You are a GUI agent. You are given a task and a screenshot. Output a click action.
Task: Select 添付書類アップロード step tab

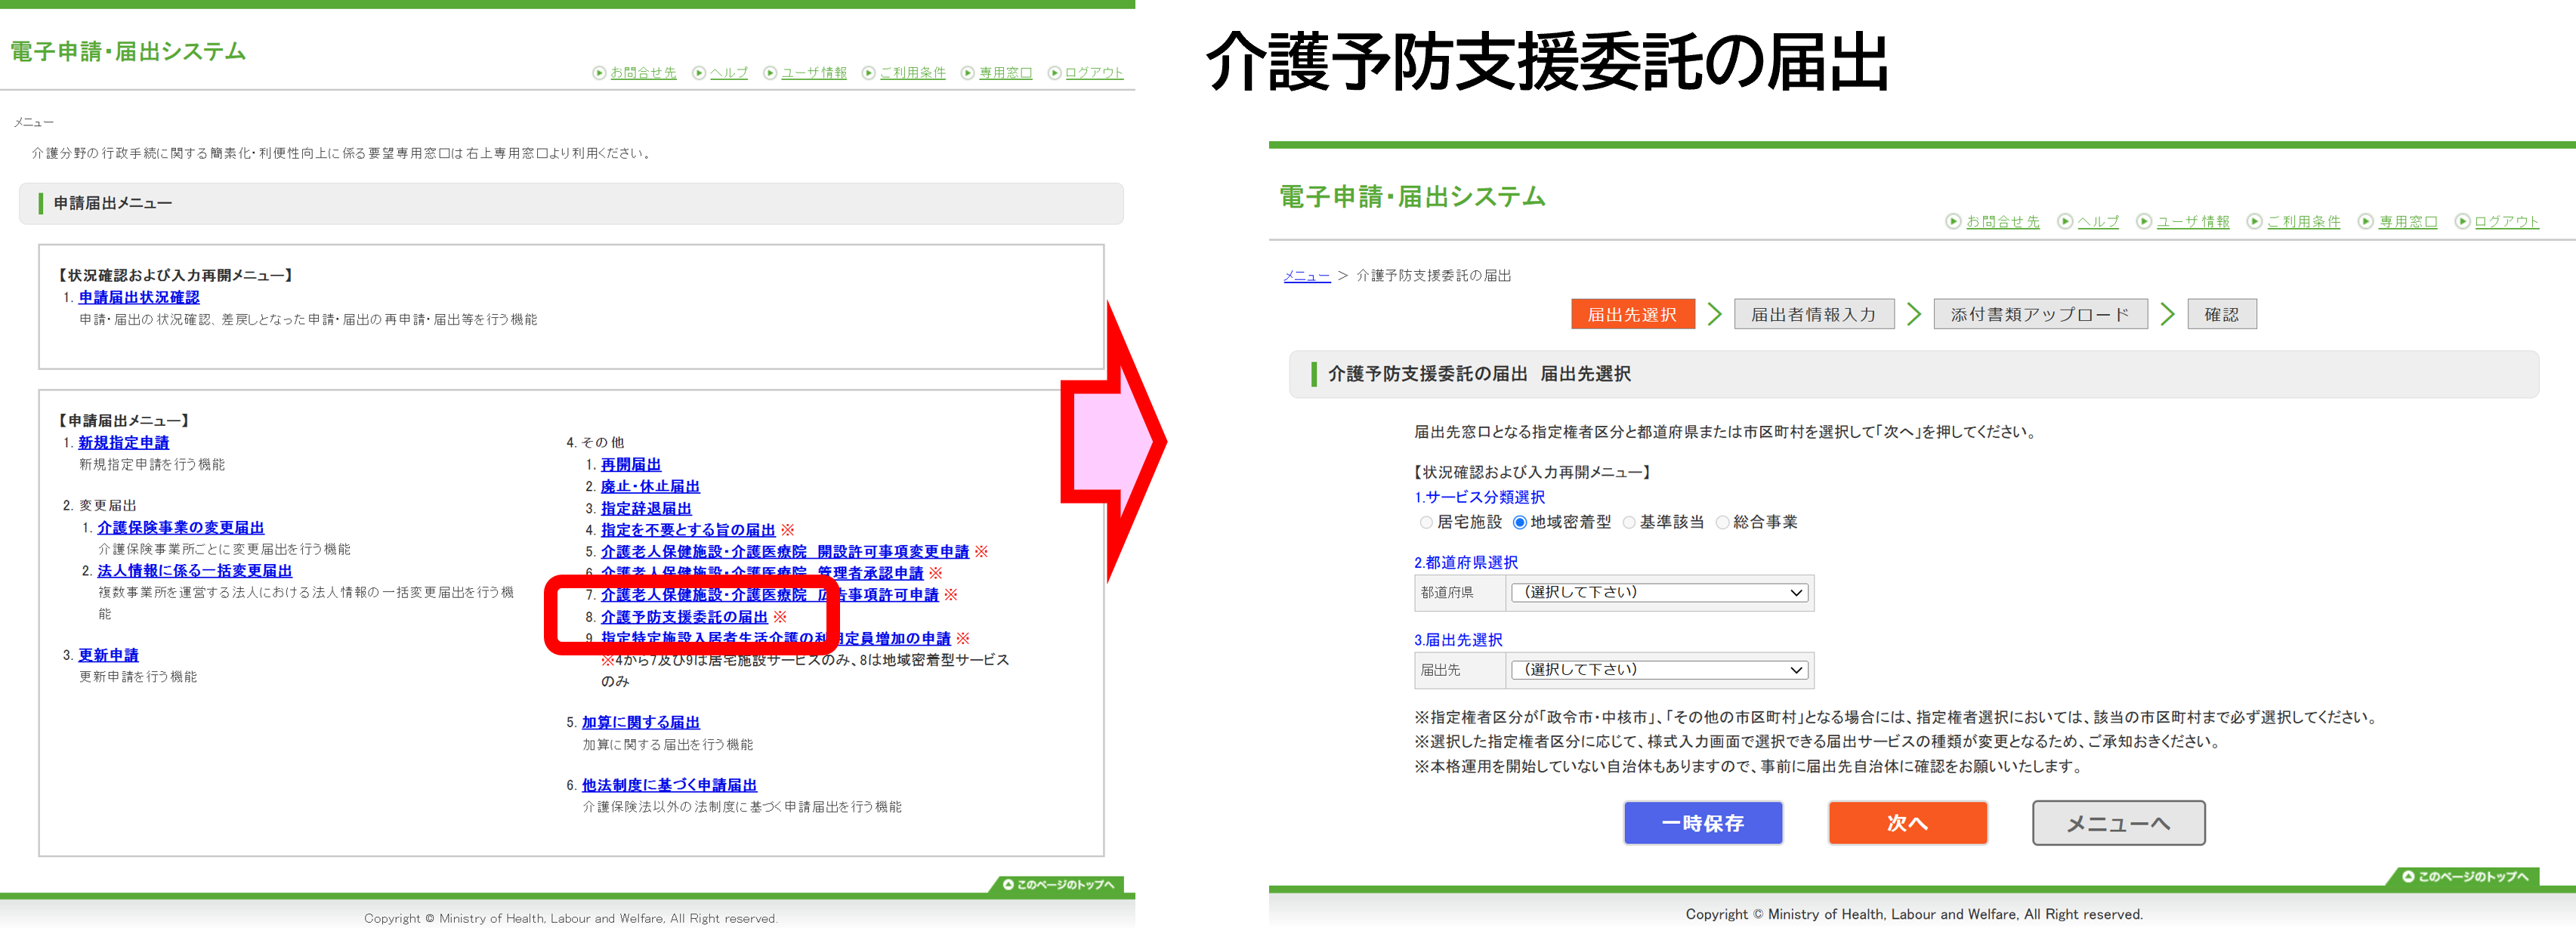pyautogui.click(x=2040, y=315)
